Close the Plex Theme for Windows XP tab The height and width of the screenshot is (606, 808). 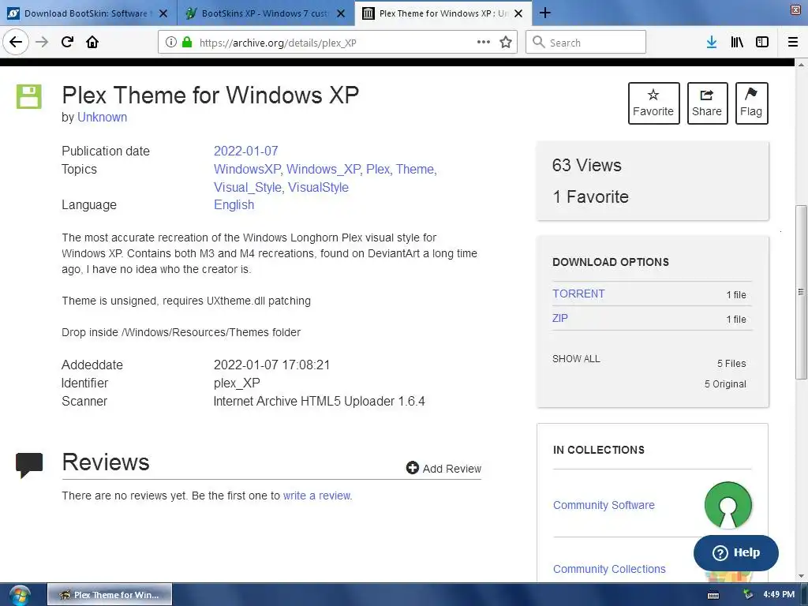[518, 13]
